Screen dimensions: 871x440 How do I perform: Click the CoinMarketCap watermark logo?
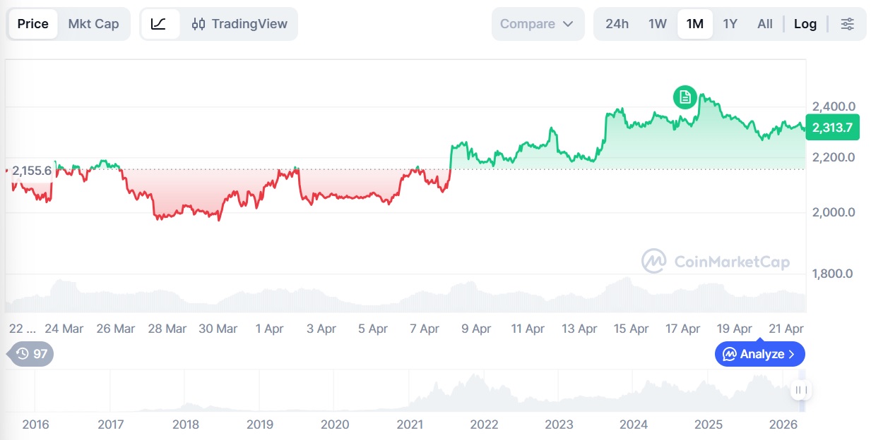[715, 262]
